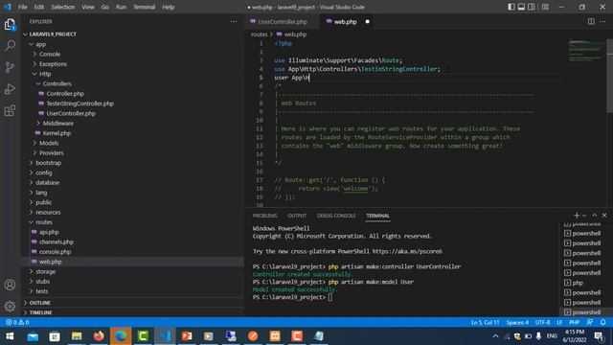Open the Selection menu

tap(62, 7)
